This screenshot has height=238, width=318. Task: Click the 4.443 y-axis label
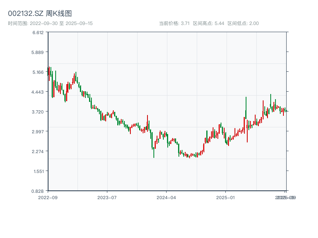pos(38,92)
